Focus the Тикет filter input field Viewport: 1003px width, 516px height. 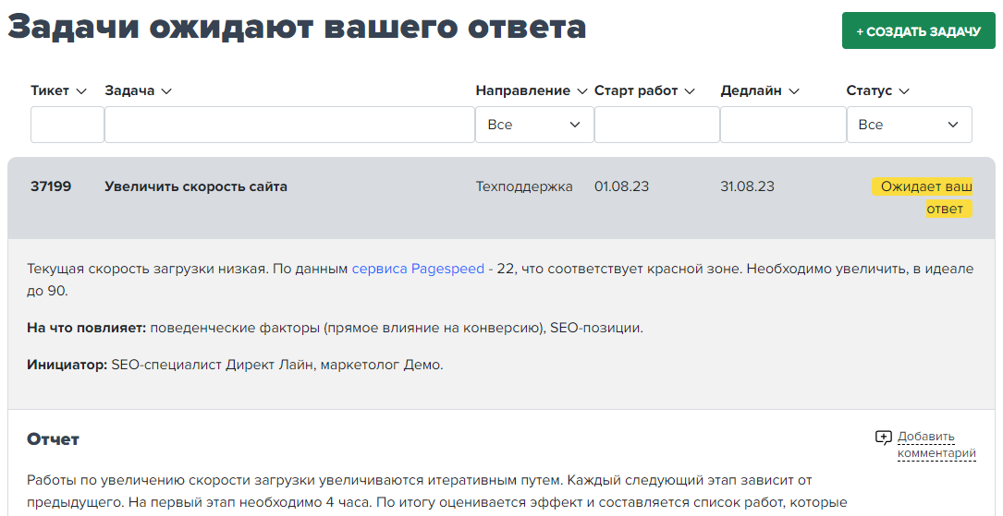(67, 125)
